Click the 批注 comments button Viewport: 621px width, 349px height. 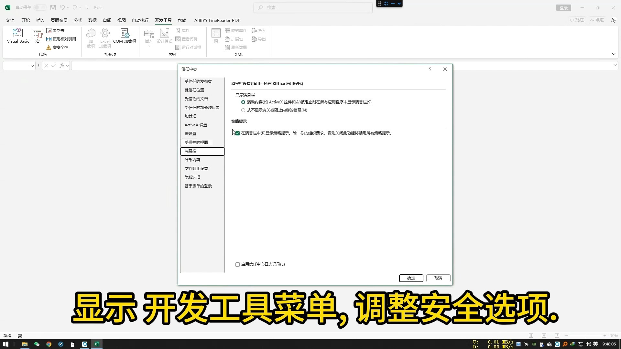[x=577, y=20]
